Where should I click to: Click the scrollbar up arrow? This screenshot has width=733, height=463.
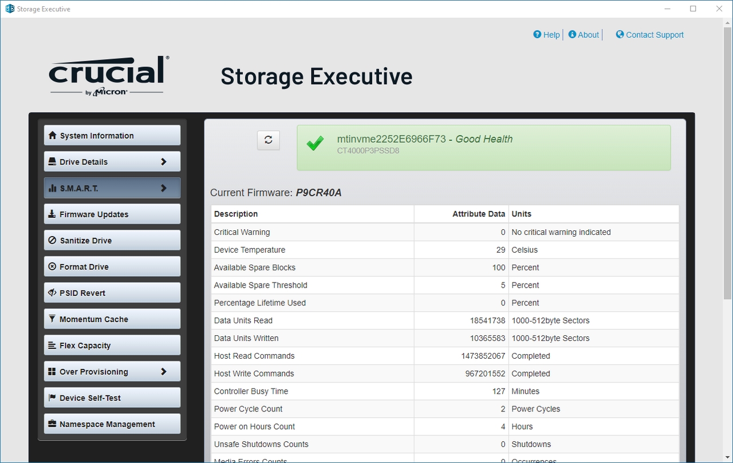coord(727,22)
